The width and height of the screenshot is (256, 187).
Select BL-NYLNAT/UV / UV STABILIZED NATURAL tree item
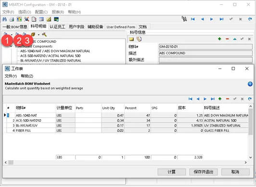coord(51,61)
